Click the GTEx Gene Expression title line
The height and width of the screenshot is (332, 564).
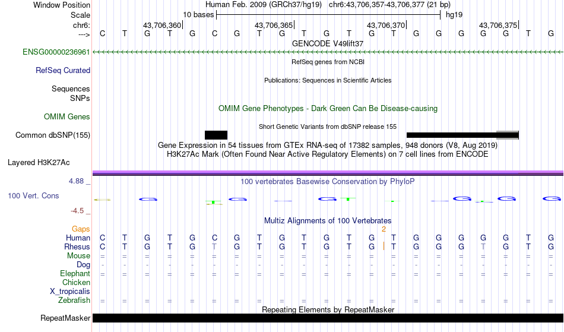[328, 146]
